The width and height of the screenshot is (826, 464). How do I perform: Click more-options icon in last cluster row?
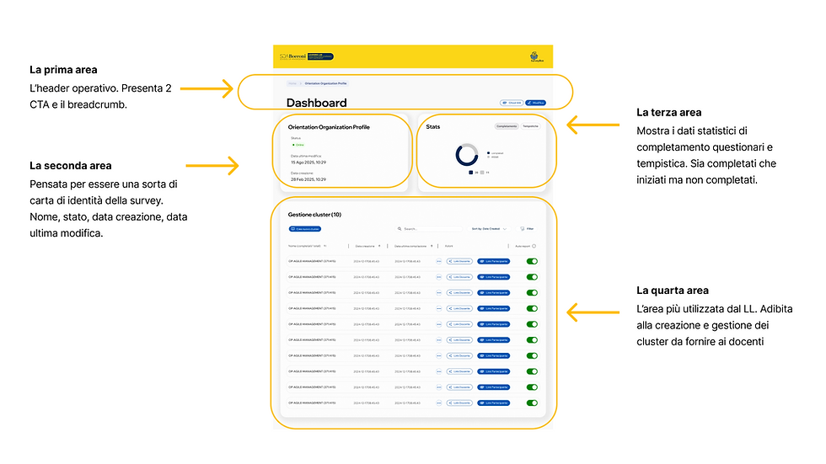439,403
